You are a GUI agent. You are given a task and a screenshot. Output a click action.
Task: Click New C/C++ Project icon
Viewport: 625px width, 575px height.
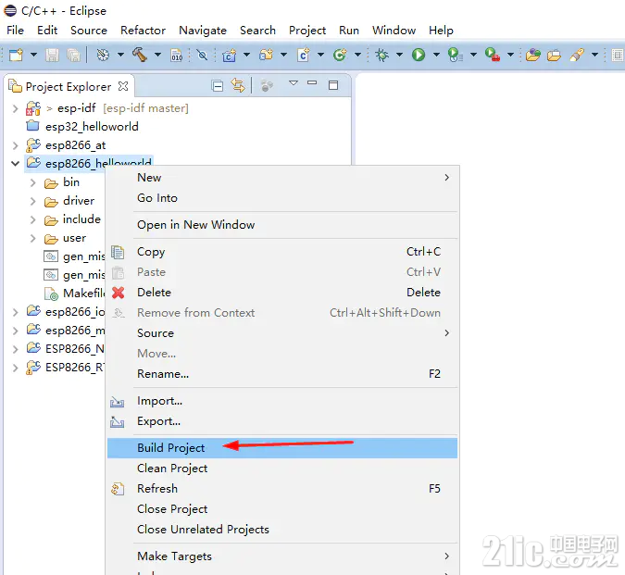(x=230, y=55)
